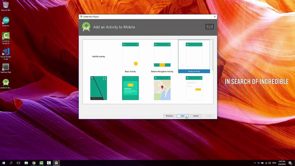This screenshot has height=166, width=295.
Task: Open the OneDrive tray icon
Action: click(258, 163)
